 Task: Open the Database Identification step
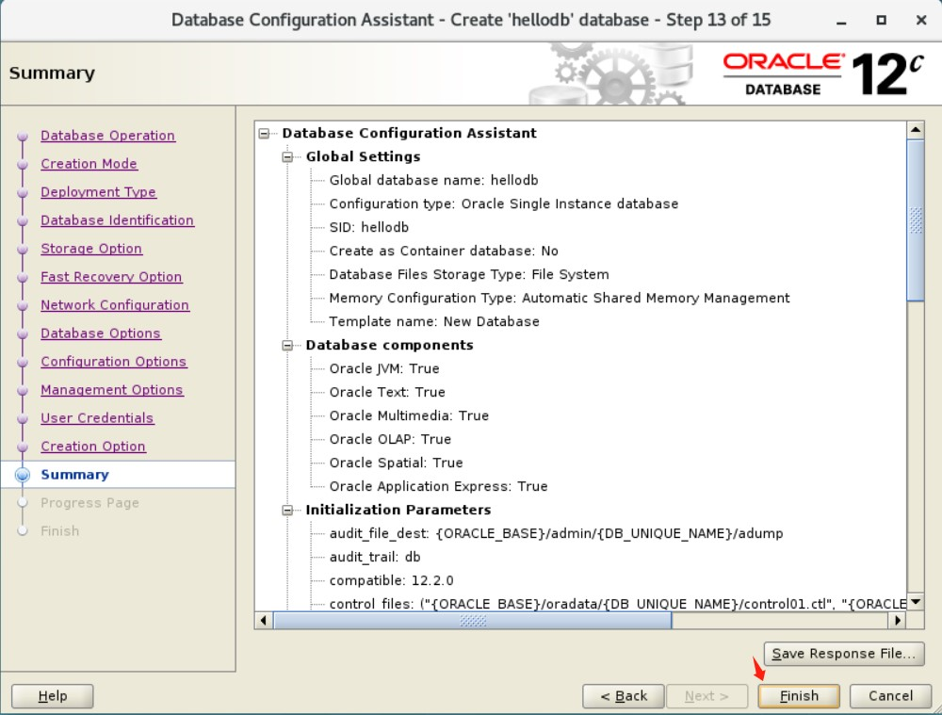[x=117, y=220]
